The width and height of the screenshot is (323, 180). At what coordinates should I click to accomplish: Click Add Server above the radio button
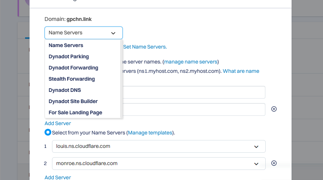(x=58, y=123)
